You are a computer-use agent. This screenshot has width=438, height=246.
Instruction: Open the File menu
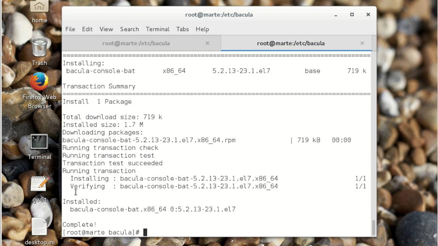pos(70,29)
